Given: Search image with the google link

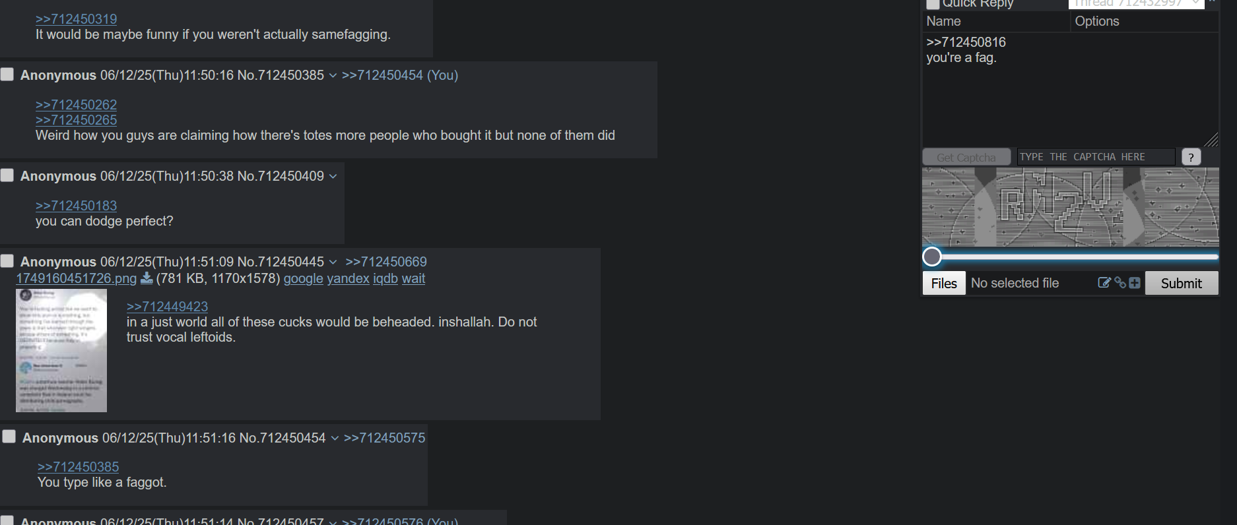Looking at the screenshot, I should coord(304,278).
